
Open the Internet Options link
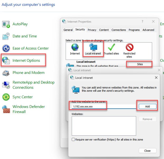[x=26, y=60]
